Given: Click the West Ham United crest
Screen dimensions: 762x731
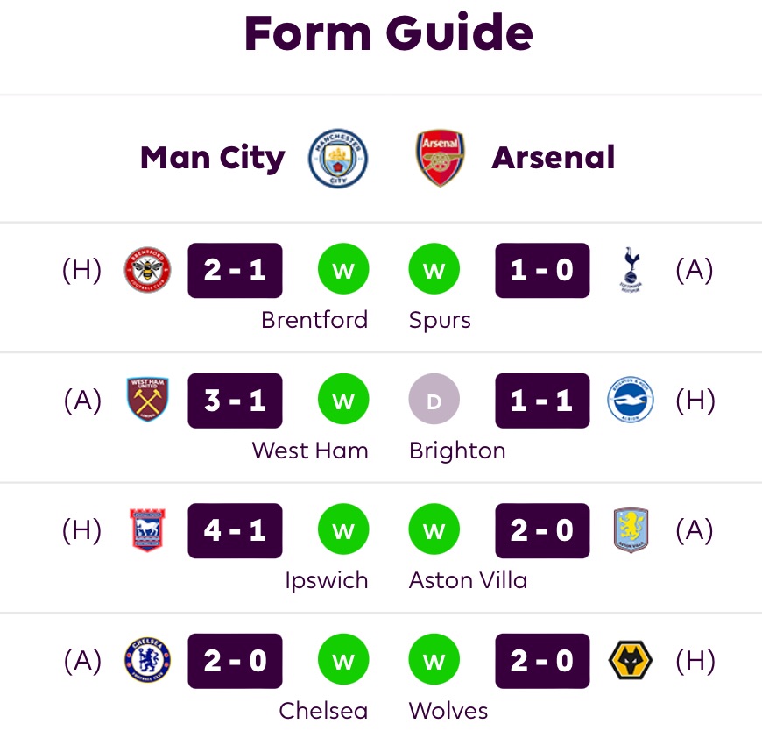Looking at the screenshot, I should pos(148,401).
